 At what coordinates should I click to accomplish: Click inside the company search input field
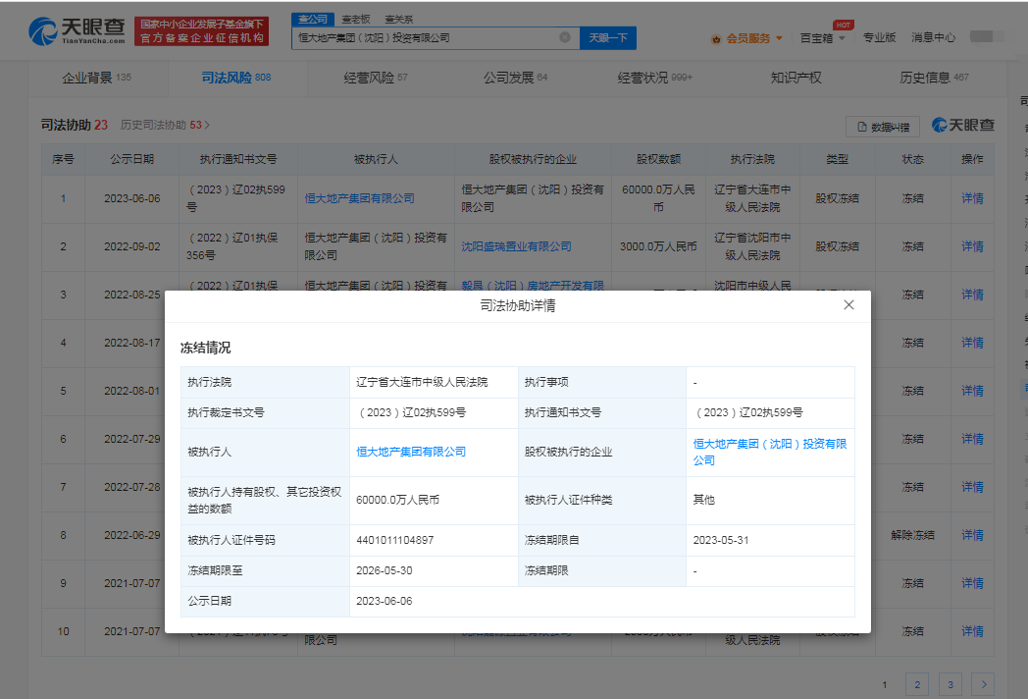(422, 37)
